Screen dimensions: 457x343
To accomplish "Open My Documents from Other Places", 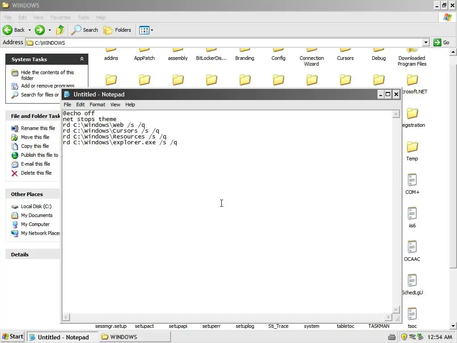I will pos(37,215).
